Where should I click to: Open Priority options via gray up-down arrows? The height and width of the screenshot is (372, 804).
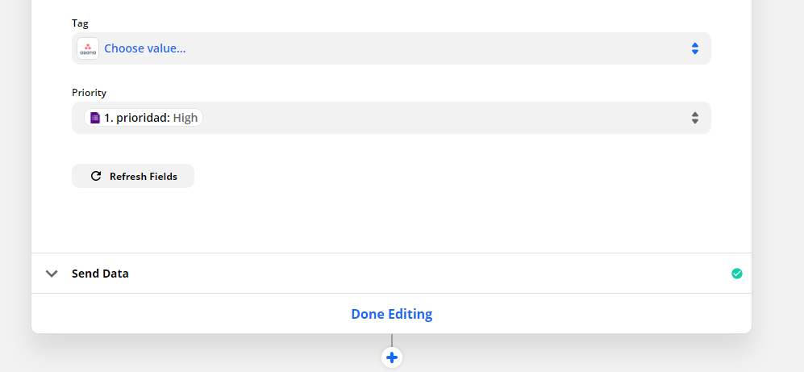click(x=695, y=118)
